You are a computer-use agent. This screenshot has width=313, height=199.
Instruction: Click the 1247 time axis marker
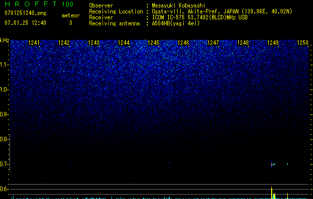coord(213,42)
